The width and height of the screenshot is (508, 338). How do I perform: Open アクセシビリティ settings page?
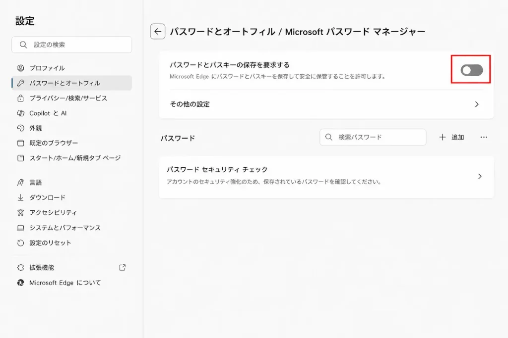(71, 213)
